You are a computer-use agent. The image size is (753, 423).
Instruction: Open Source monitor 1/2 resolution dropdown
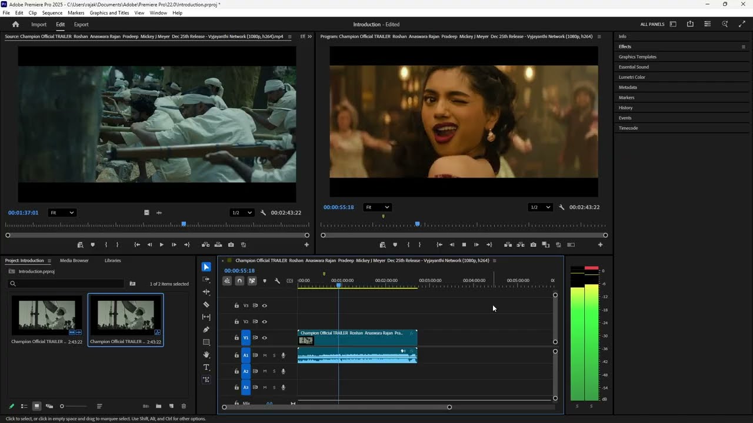(x=241, y=213)
